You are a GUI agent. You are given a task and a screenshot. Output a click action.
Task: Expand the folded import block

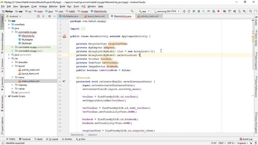click(83, 29)
